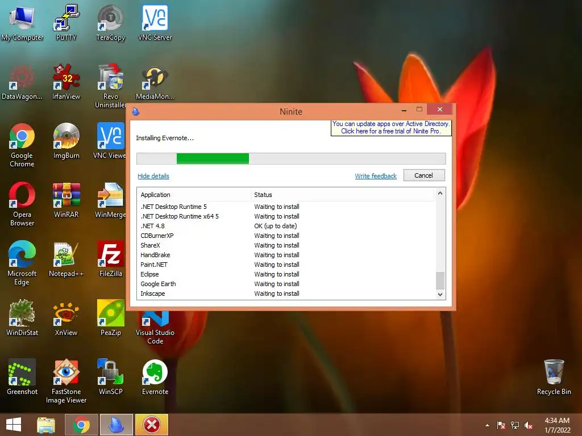Click the WinMerge desktop icon
The width and height of the screenshot is (582, 436).
[x=110, y=200]
